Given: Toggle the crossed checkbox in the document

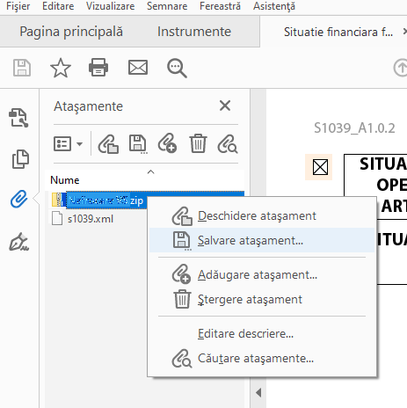Looking at the screenshot, I should [320, 167].
